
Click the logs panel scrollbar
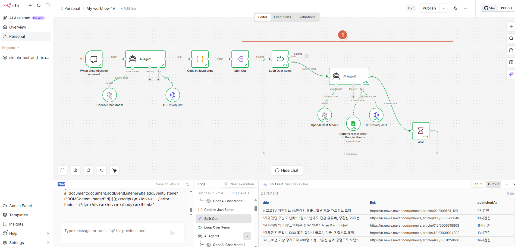(256, 208)
